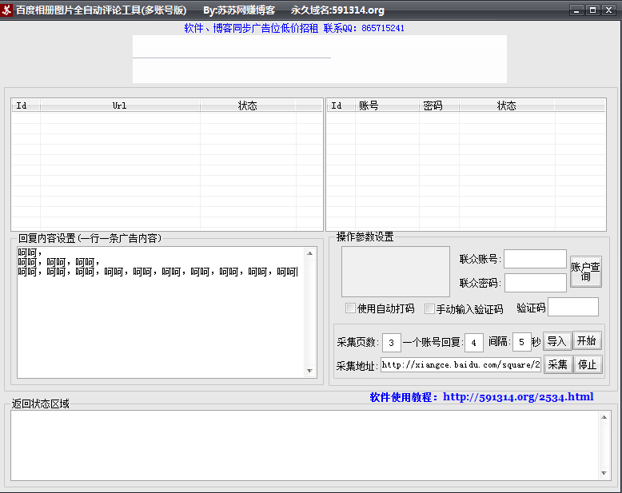Maximize the window
This screenshot has height=493, width=622.
[592, 10]
